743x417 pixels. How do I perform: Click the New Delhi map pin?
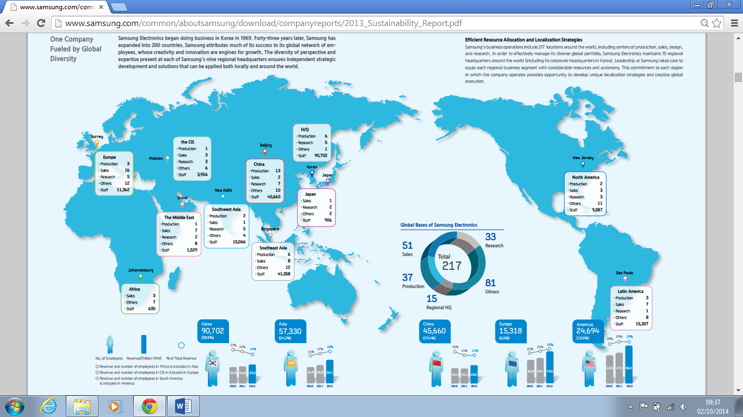[x=223, y=197]
